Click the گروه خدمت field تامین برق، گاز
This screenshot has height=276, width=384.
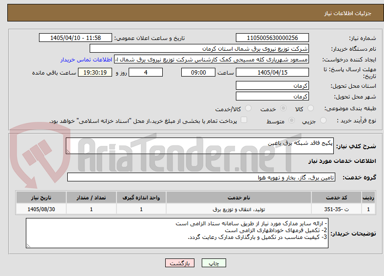pyautogui.click(x=201, y=177)
